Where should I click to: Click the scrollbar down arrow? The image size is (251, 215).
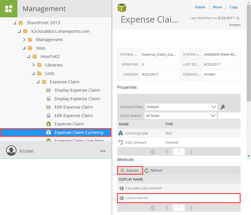point(248,156)
